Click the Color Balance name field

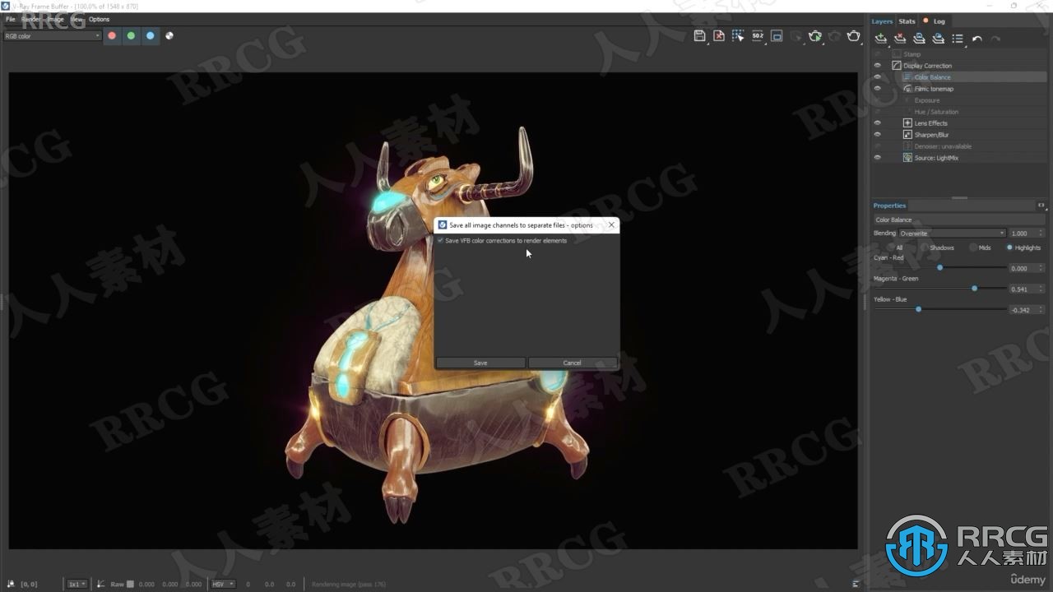coord(959,220)
